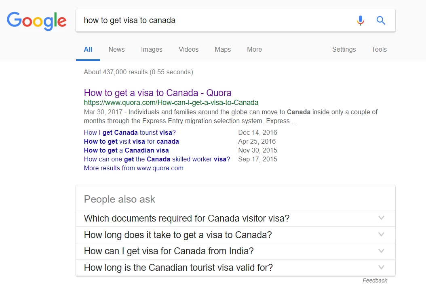Expand 'How can I get visa for Canada from India?'
Screen dimensions: 426x295
(x=236, y=251)
